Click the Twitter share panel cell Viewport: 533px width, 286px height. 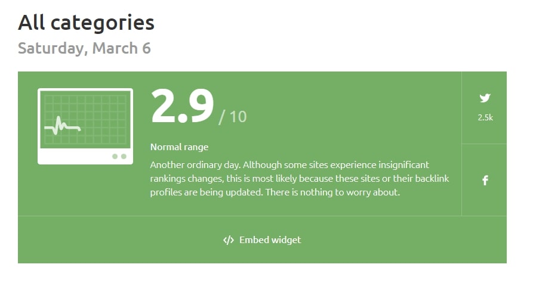[x=484, y=107]
